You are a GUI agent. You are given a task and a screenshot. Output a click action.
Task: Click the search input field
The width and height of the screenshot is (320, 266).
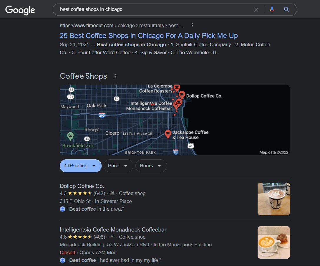[155, 9]
